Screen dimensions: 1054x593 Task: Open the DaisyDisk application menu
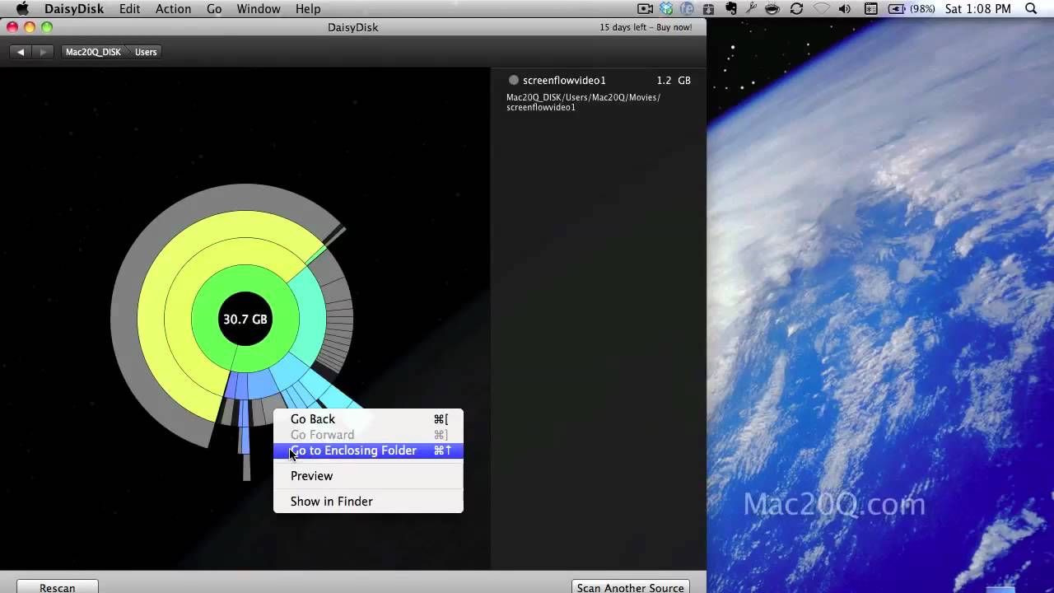(x=74, y=9)
